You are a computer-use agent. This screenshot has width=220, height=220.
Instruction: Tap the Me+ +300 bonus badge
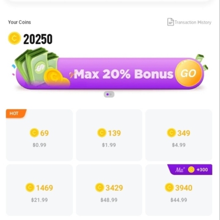coord(190,169)
